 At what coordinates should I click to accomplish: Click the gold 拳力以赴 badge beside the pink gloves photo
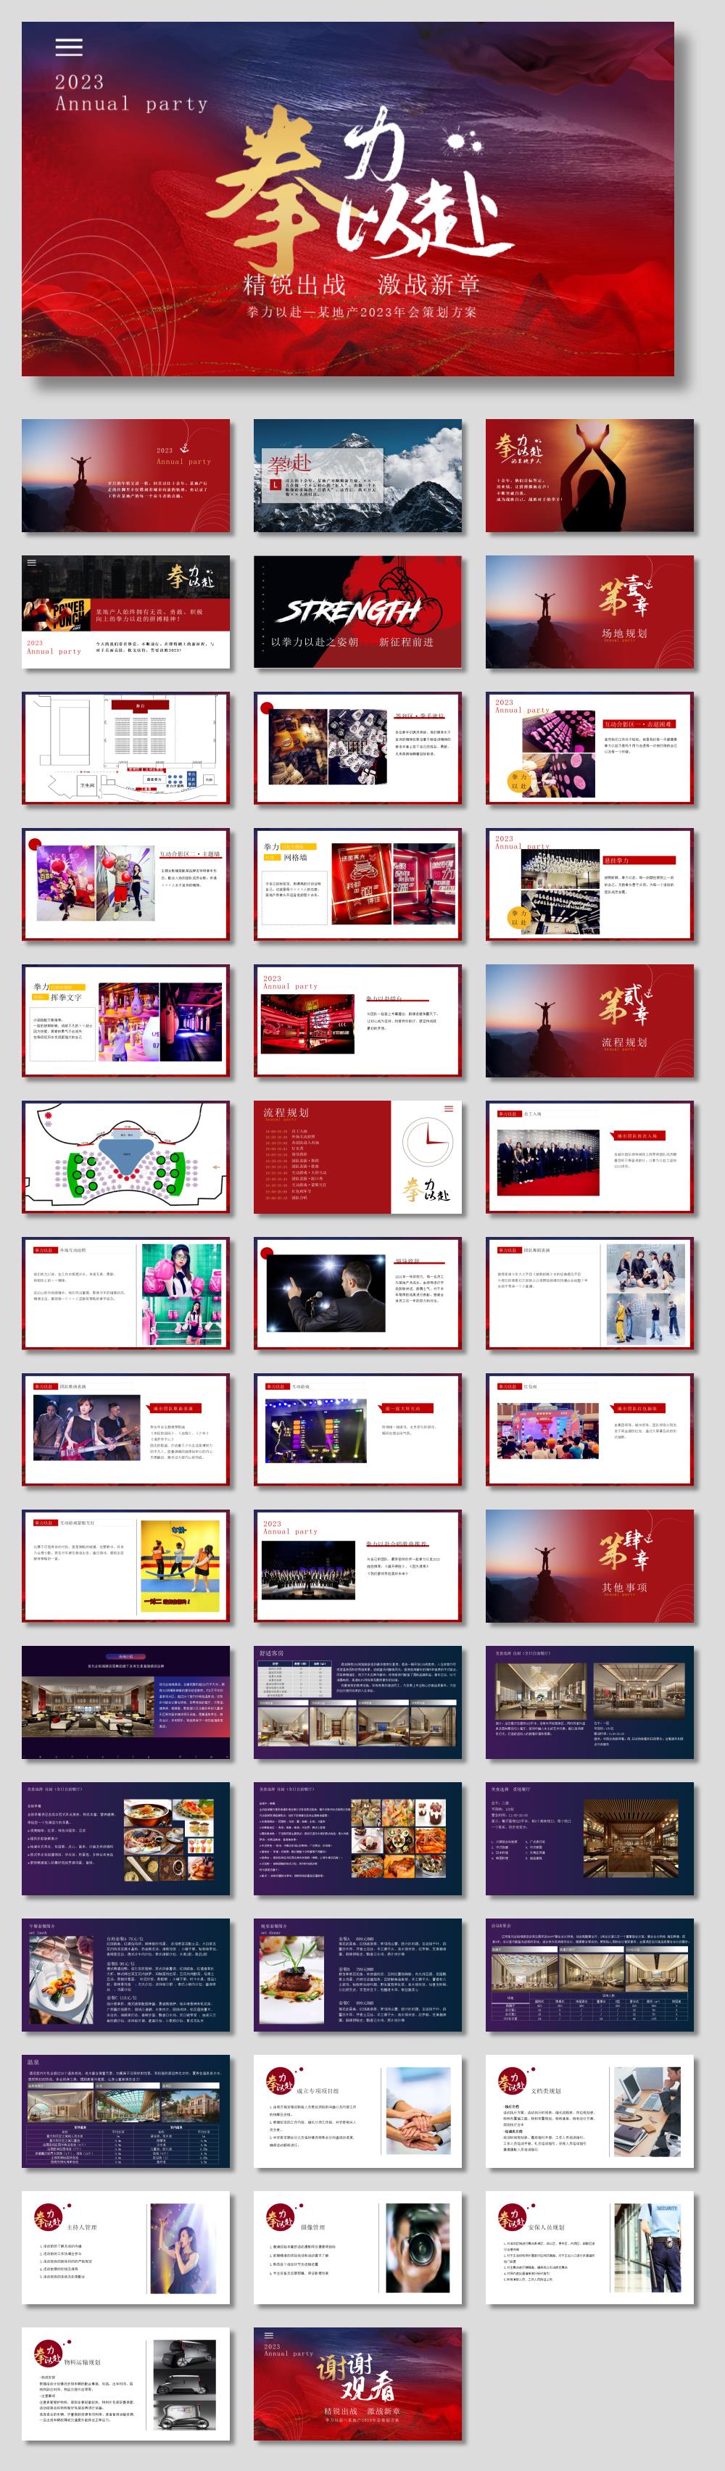pos(519,781)
